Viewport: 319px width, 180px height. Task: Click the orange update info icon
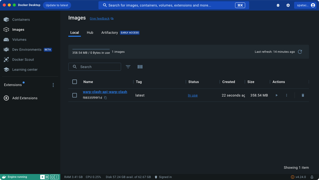[292, 177]
